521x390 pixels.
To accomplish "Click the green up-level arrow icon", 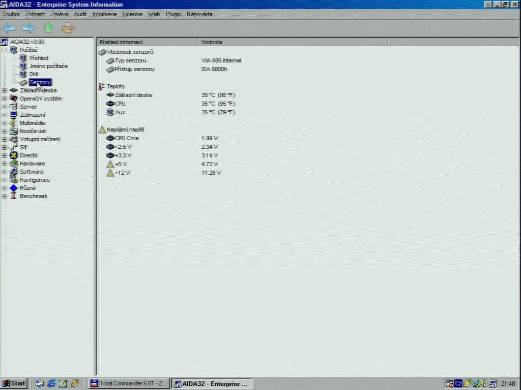I will tap(48, 28).
